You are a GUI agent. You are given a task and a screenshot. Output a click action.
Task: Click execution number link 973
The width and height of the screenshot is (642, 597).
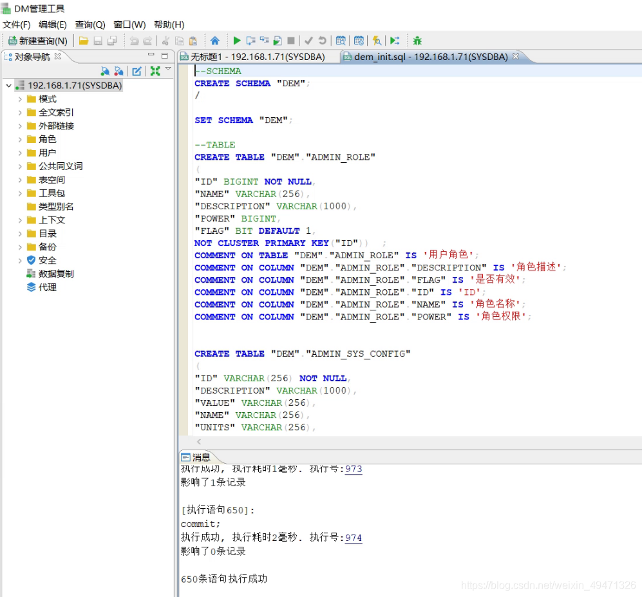click(354, 469)
